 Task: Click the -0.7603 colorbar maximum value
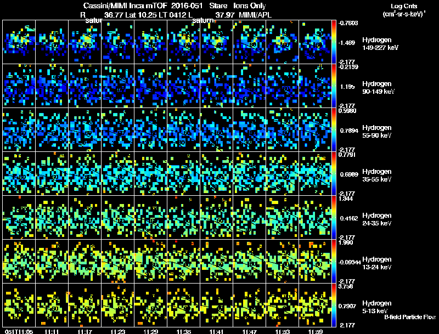[x=348, y=23]
